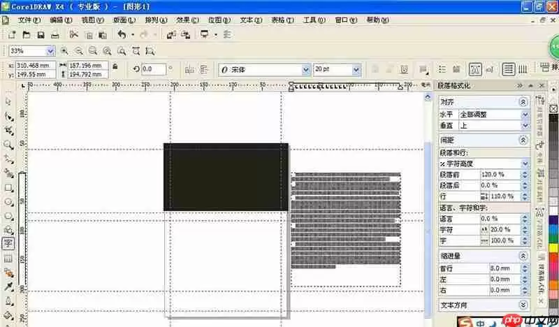The image size is (559, 327).
Task: Click the Open file icon
Action: 27,35
